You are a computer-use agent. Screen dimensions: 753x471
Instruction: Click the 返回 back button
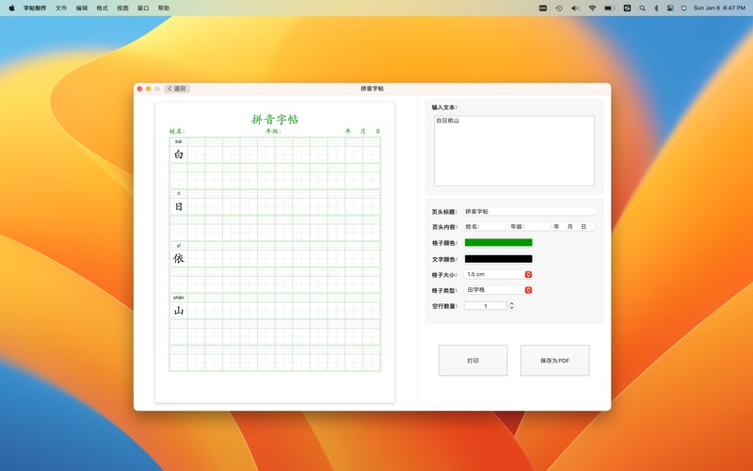click(177, 89)
